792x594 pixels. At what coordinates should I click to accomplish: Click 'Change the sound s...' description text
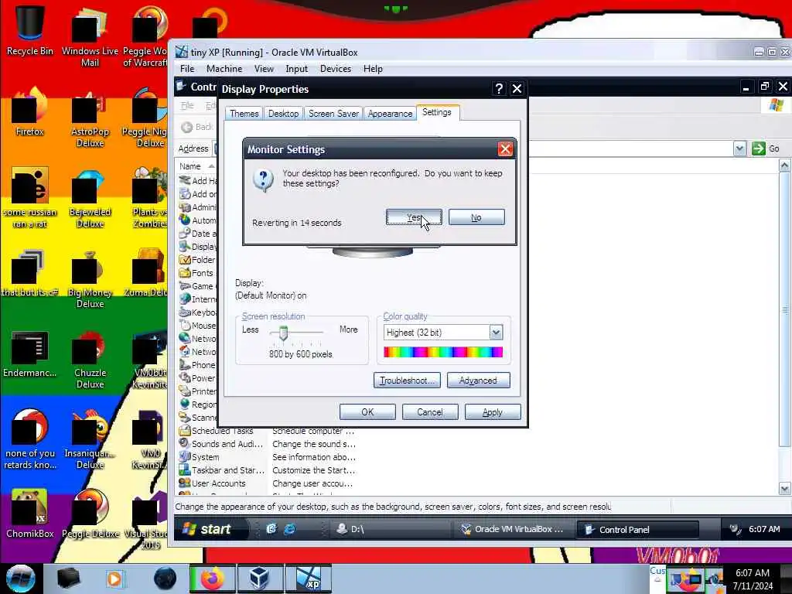point(314,443)
